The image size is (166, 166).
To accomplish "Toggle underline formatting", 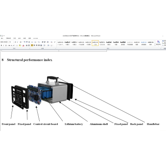I will [6, 46].
